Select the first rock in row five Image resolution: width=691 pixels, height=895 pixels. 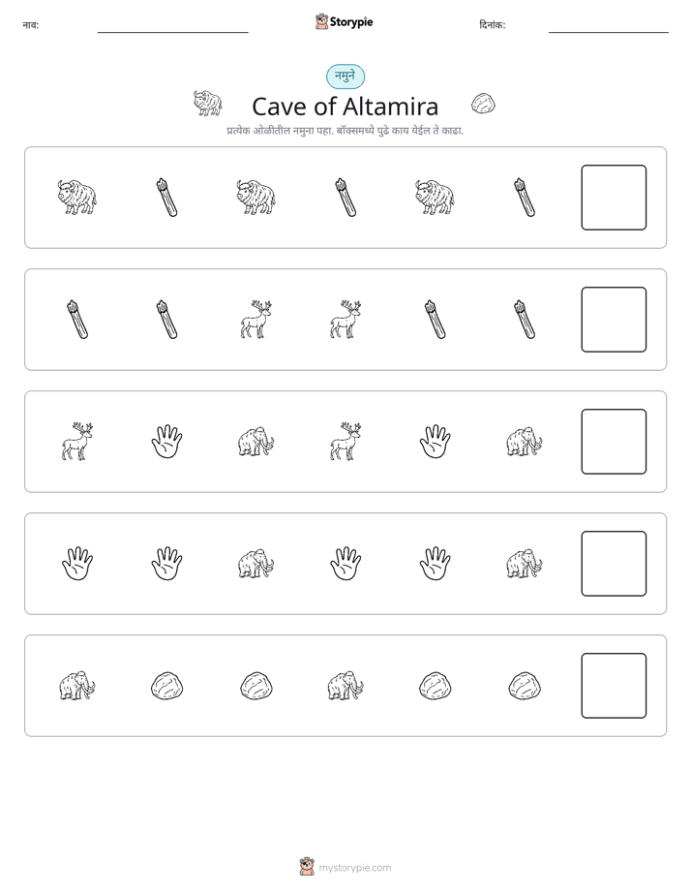[x=166, y=686]
